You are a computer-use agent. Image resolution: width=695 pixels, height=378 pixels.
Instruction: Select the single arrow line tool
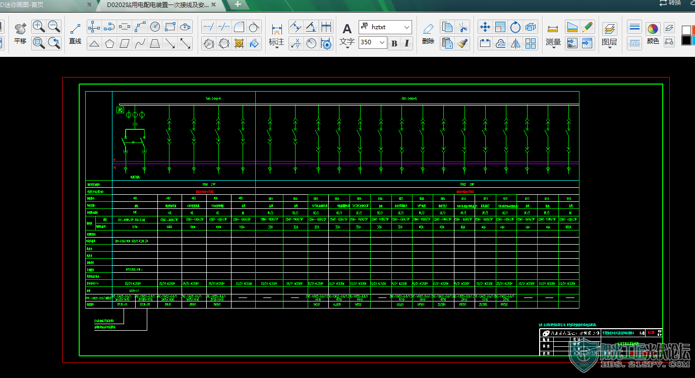(x=170, y=44)
